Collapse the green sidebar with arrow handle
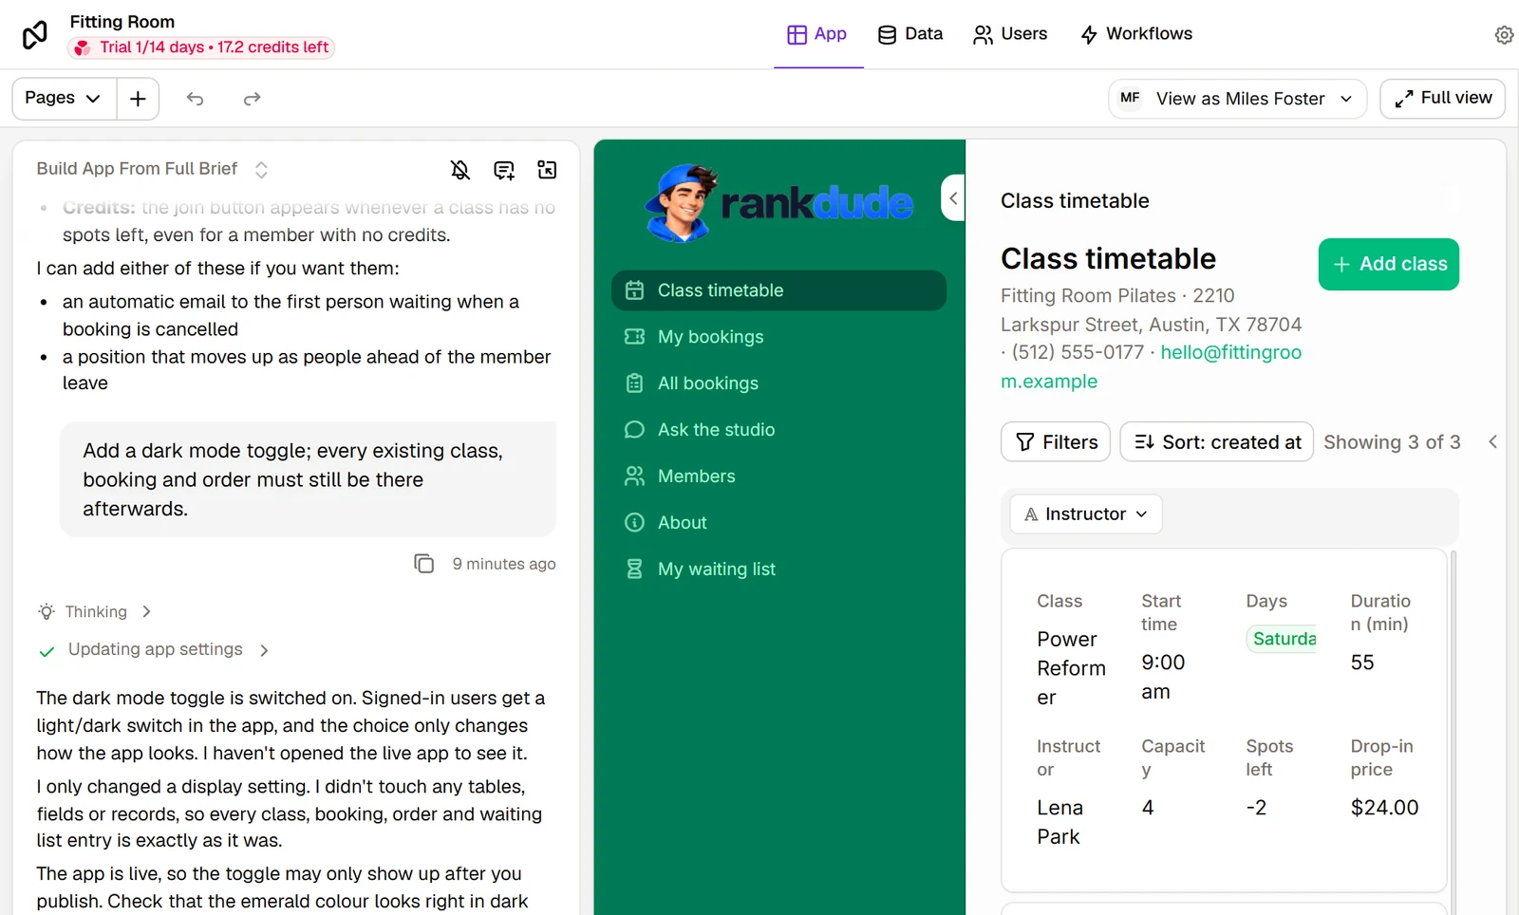Viewport: 1519px width, 915px height. [x=953, y=198]
